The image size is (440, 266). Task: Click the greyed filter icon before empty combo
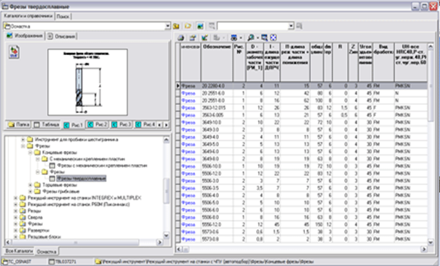click(x=212, y=26)
